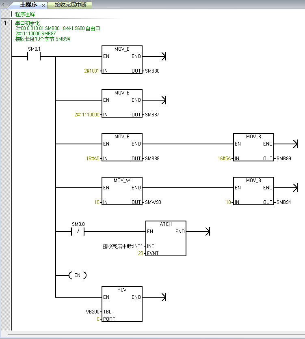
Task: Click the 接收完成中断:INT1 operand
Action: click(x=123, y=246)
